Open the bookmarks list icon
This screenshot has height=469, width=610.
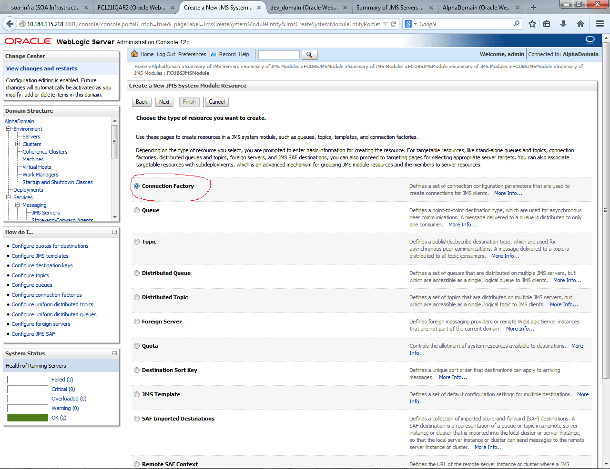[547, 24]
